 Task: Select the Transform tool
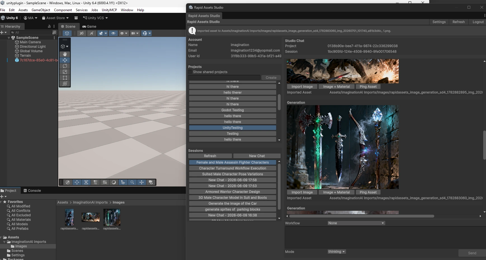pos(65,84)
